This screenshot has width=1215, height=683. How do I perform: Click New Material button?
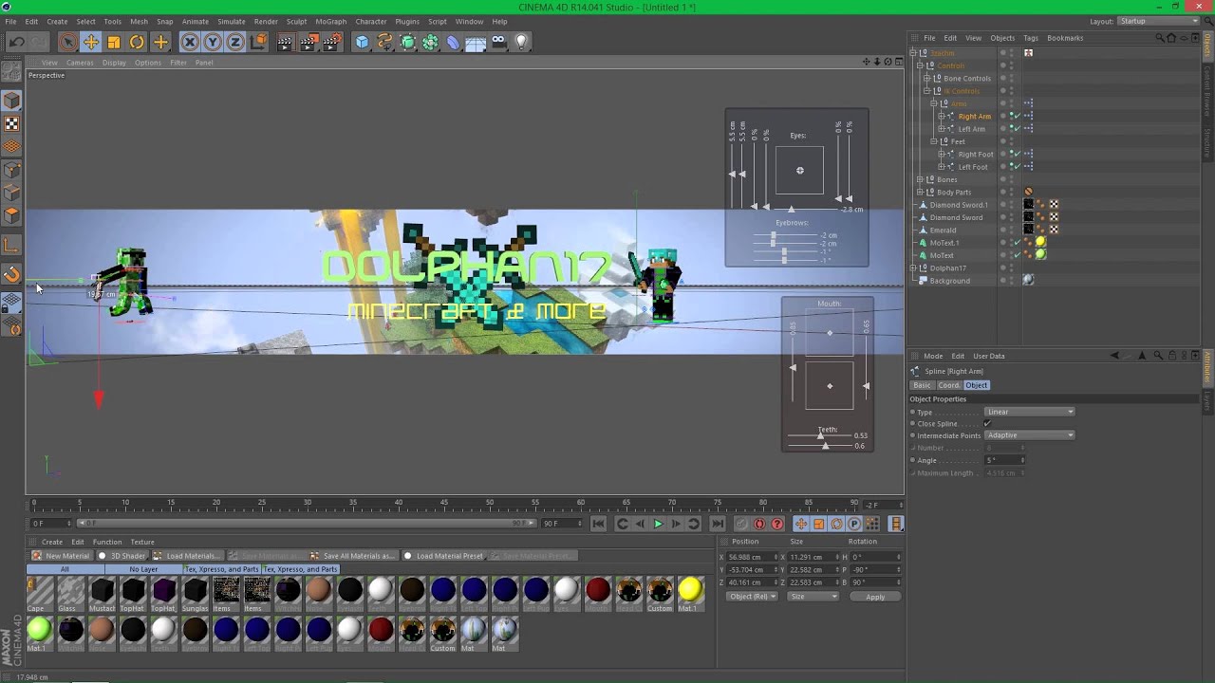[x=62, y=556]
